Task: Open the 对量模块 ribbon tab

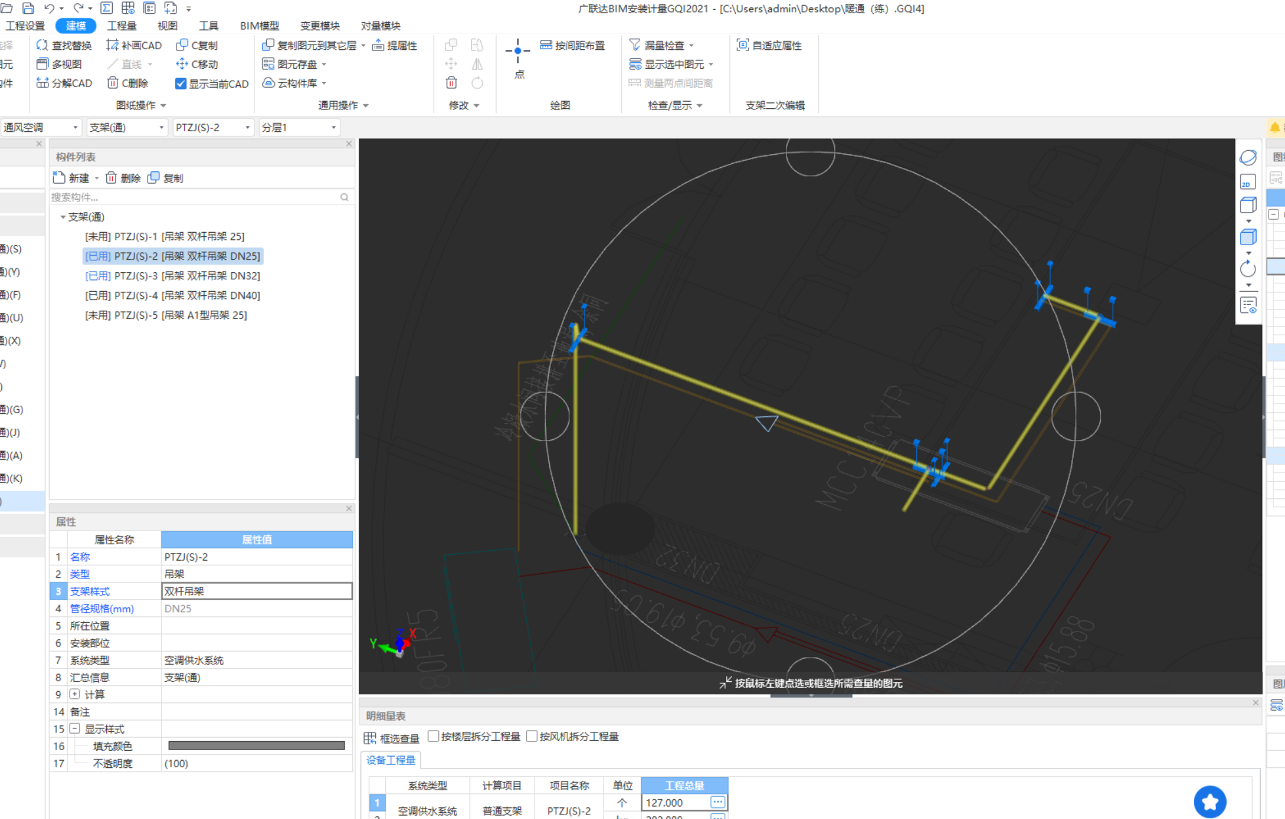Action: coord(380,26)
